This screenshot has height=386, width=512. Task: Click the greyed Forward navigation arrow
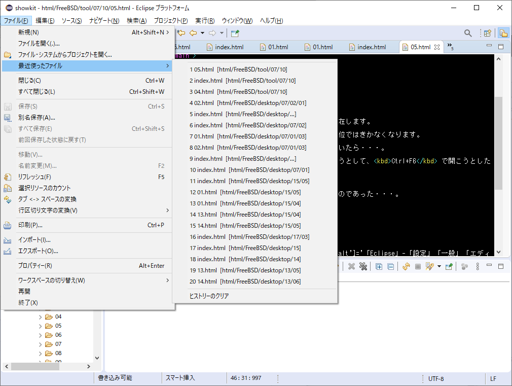pos(212,33)
